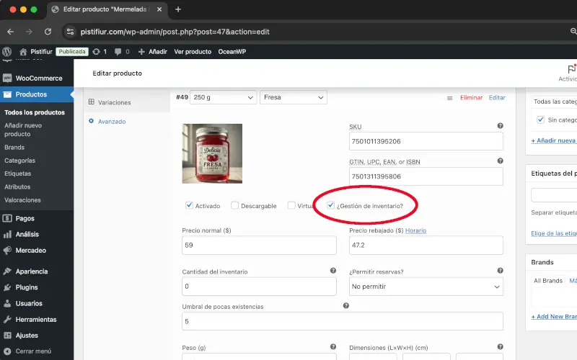
Task: Toggle the Virtual checkbox
Action: pos(291,205)
